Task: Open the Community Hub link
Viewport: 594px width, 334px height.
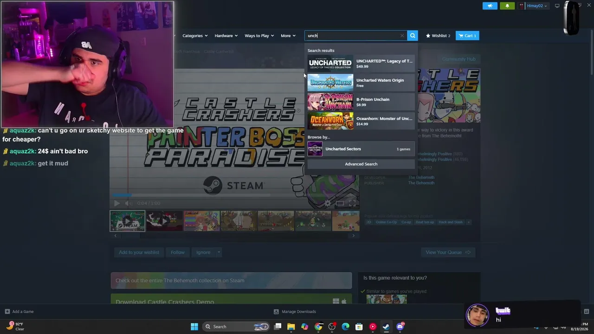Action: (x=459, y=59)
